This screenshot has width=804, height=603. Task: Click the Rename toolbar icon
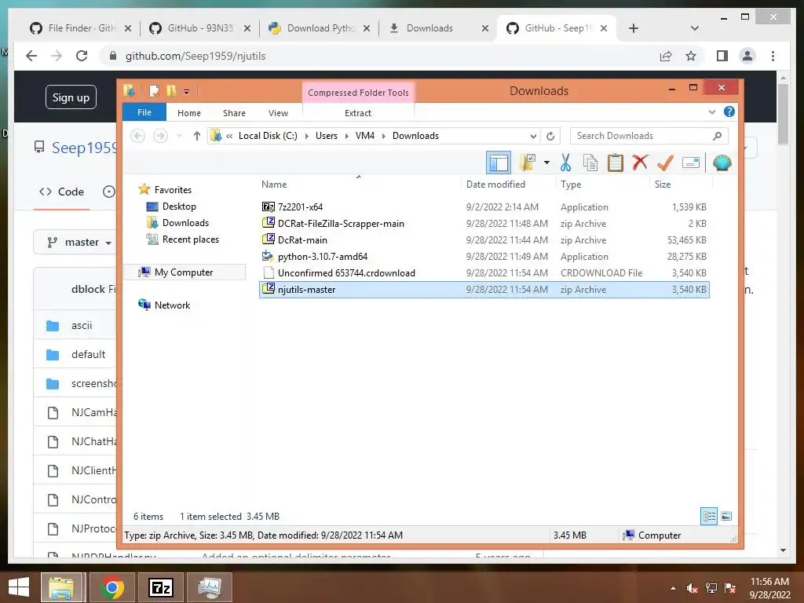pyautogui.click(x=691, y=163)
